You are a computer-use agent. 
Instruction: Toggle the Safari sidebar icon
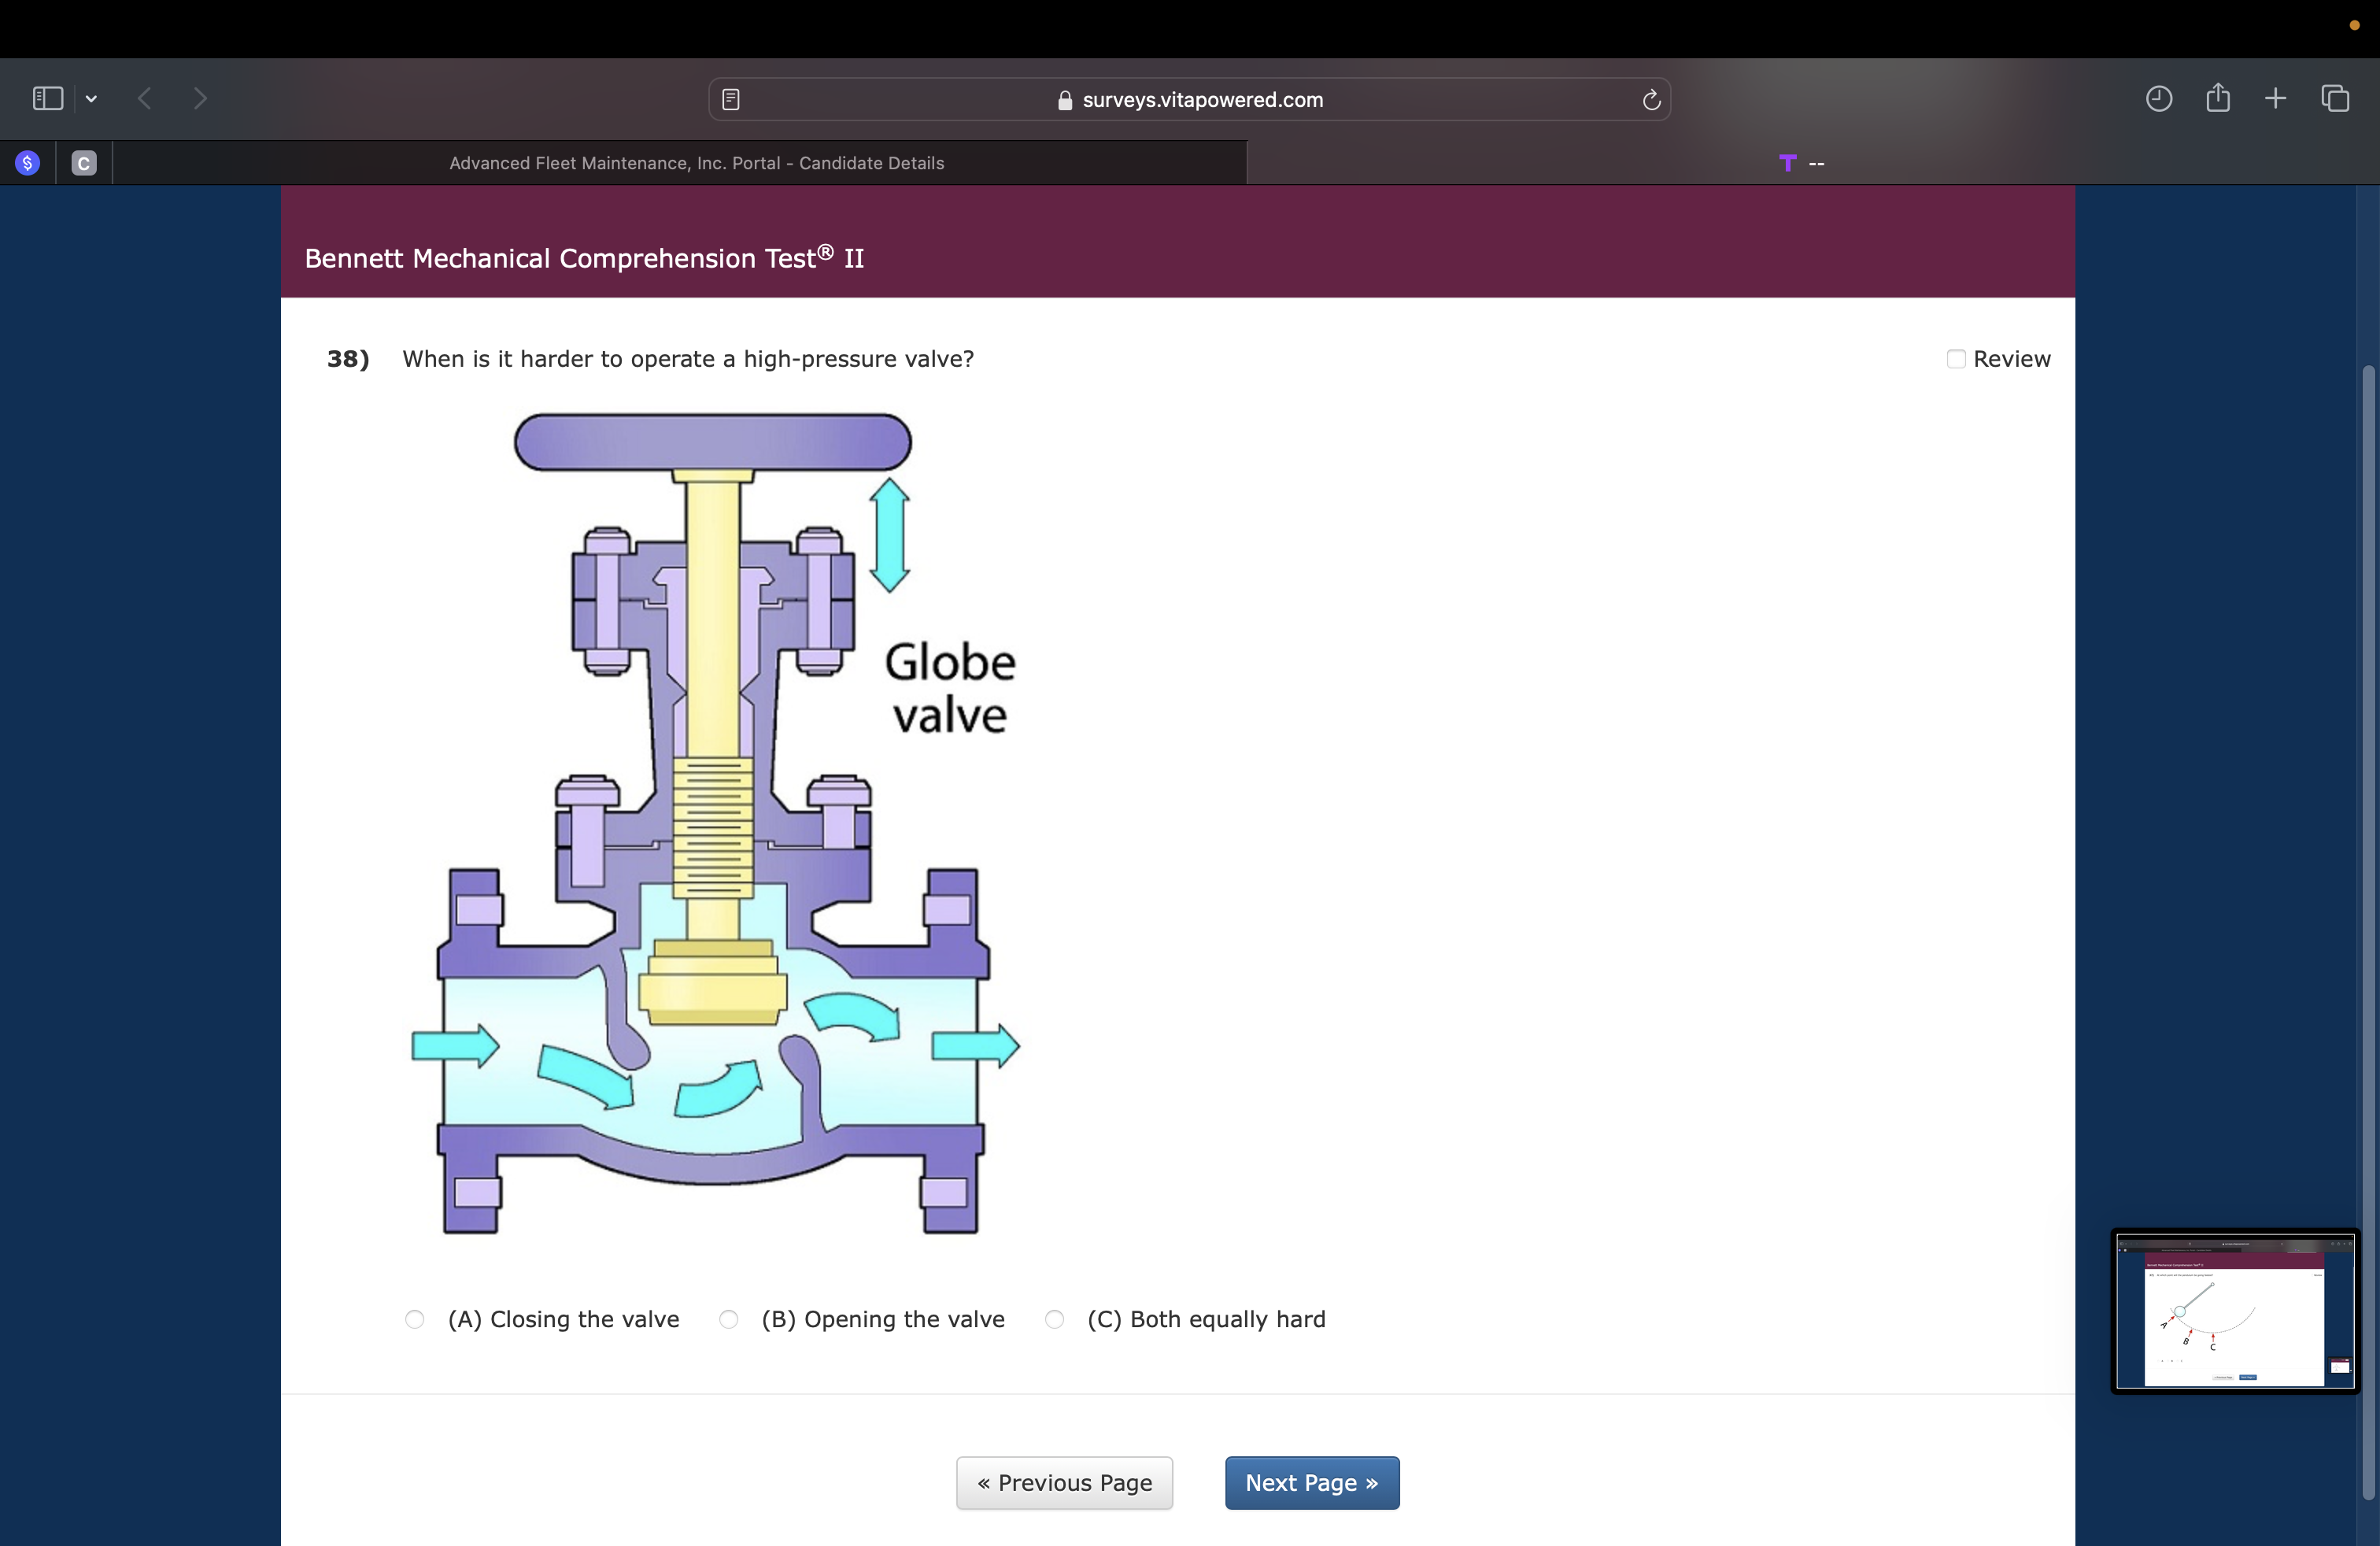pos(47,98)
